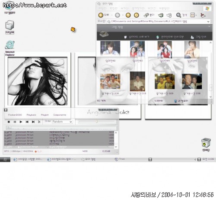Click the playlist scroll down arrow
The image size is (216, 200).
click(x=116, y=147)
